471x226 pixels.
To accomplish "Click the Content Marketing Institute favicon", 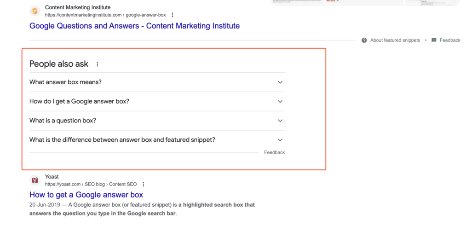I will tap(35, 11).
